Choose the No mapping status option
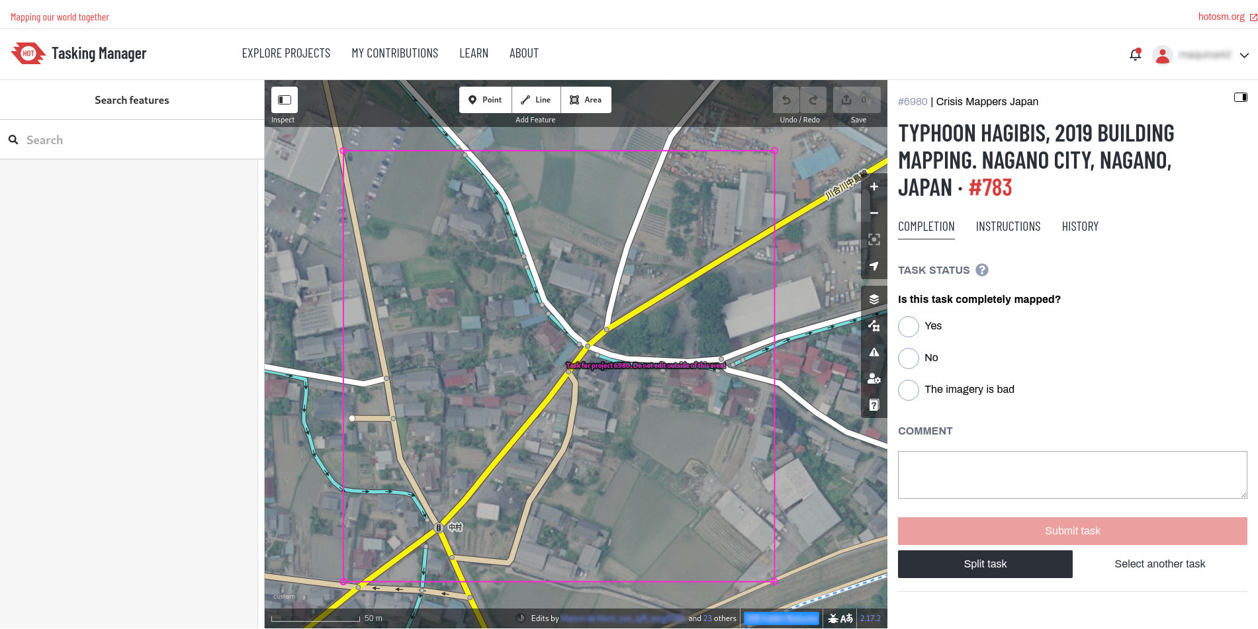The width and height of the screenshot is (1258, 629). point(909,358)
